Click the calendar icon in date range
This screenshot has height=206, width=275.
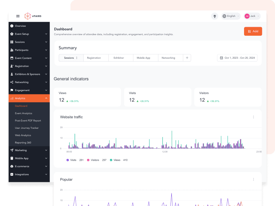(221, 58)
